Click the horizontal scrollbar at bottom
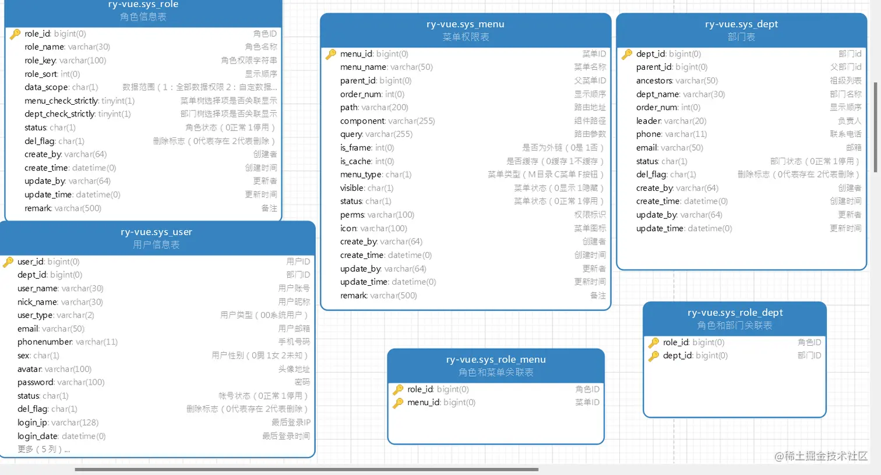 pyautogui.click(x=306, y=469)
